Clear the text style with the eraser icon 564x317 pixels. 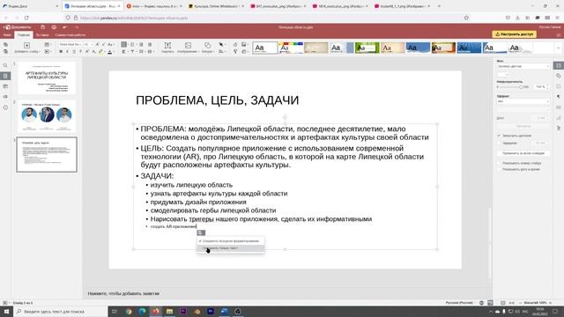tap(235, 45)
